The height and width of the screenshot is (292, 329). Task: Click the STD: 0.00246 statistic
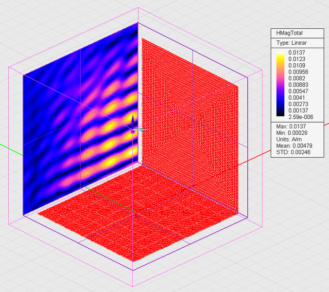293,152
